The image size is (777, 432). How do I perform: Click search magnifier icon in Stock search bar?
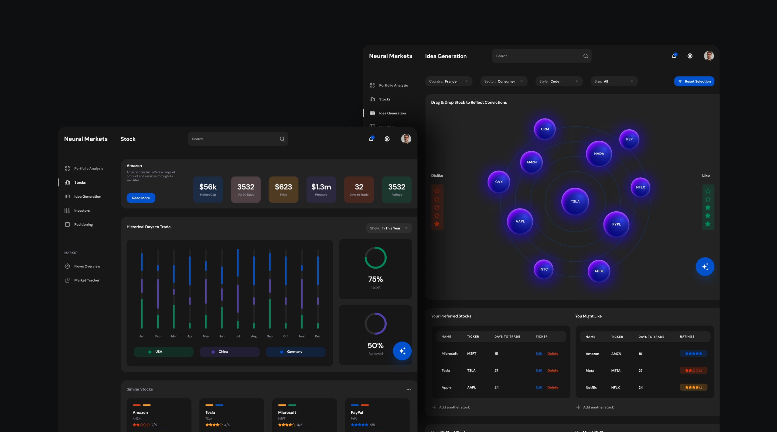[282, 139]
